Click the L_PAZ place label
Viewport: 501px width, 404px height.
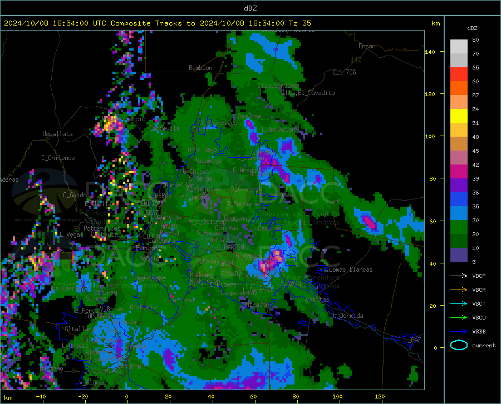[412, 340]
